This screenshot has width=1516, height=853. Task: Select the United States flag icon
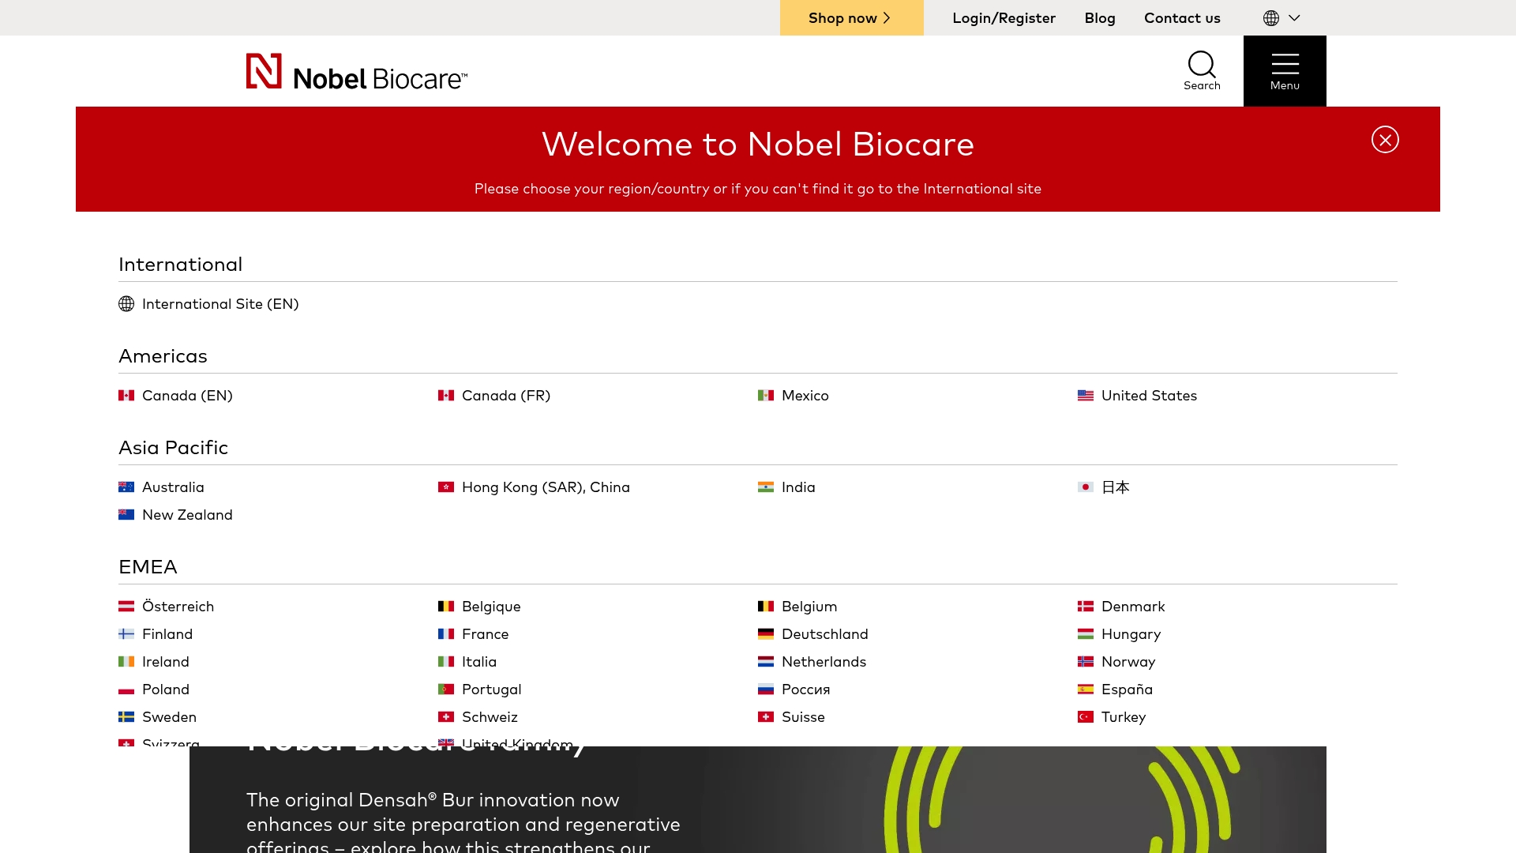(x=1085, y=395)
